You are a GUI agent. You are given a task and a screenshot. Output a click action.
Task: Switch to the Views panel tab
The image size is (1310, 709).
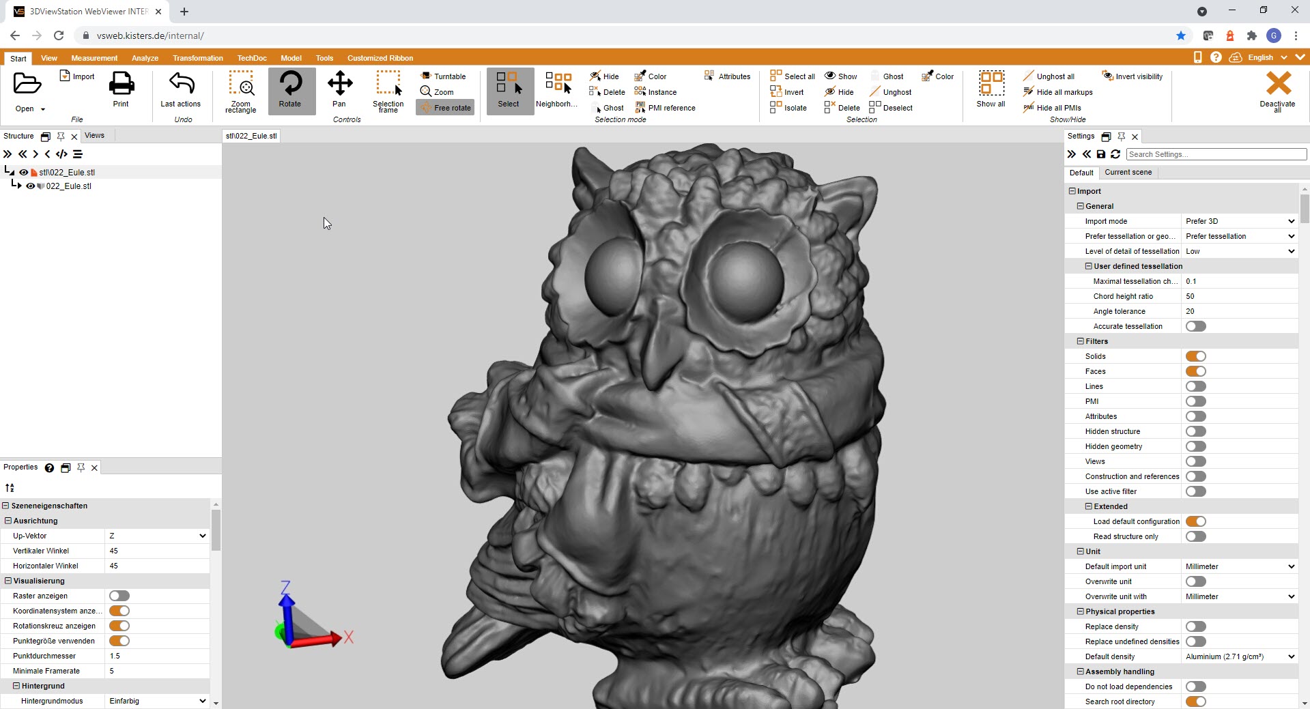point(94,135)
